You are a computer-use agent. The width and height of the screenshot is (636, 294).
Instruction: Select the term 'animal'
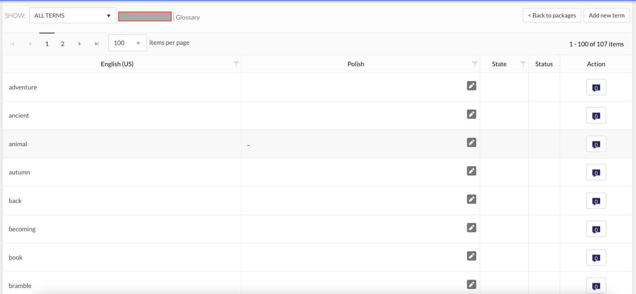[18, 144]
